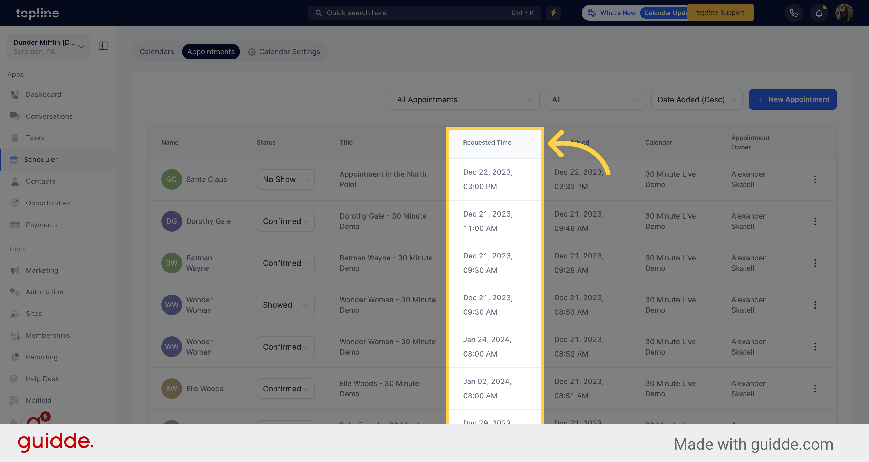Screen dimensions: 869x462
Task: Open the Calendar Settings tab
Action: (x=284, y=52)
